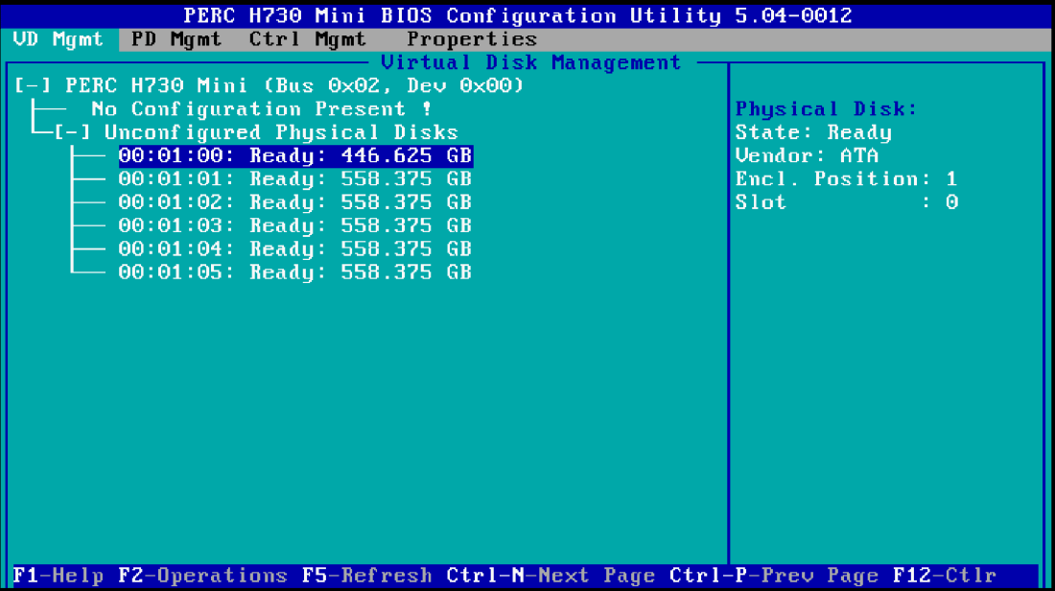The image size is (1055, 591).
Task: Click the Physical Disk State: Ready line
Action: point(813,132)
